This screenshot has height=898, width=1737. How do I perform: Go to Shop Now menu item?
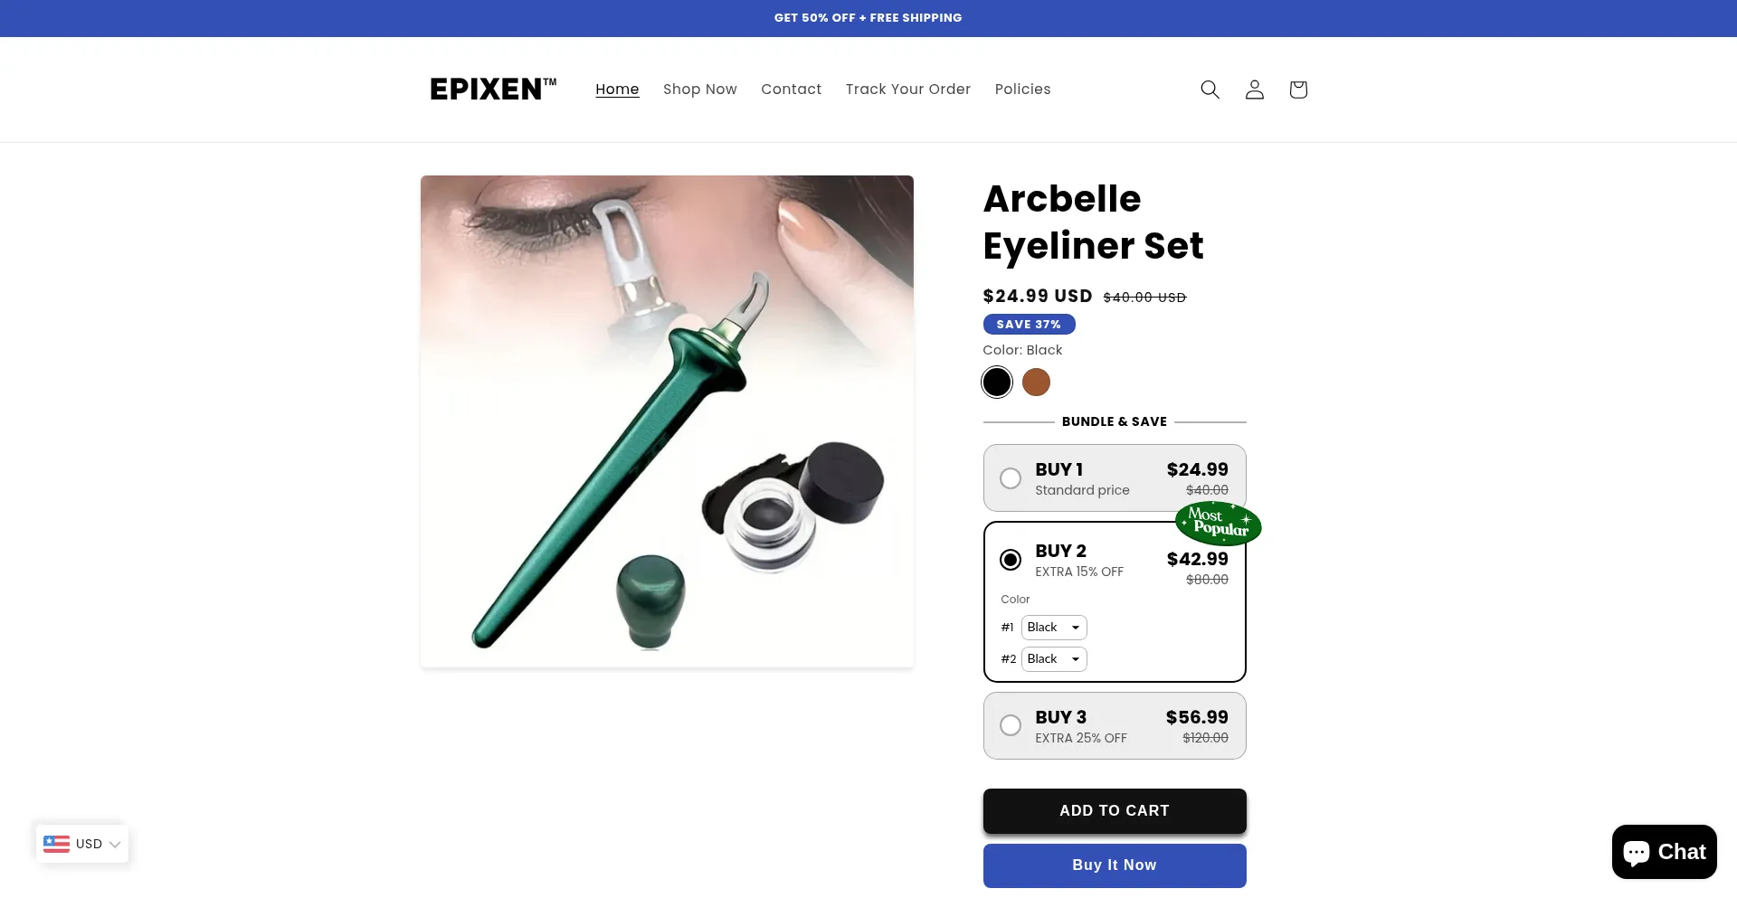click(700, 89)
